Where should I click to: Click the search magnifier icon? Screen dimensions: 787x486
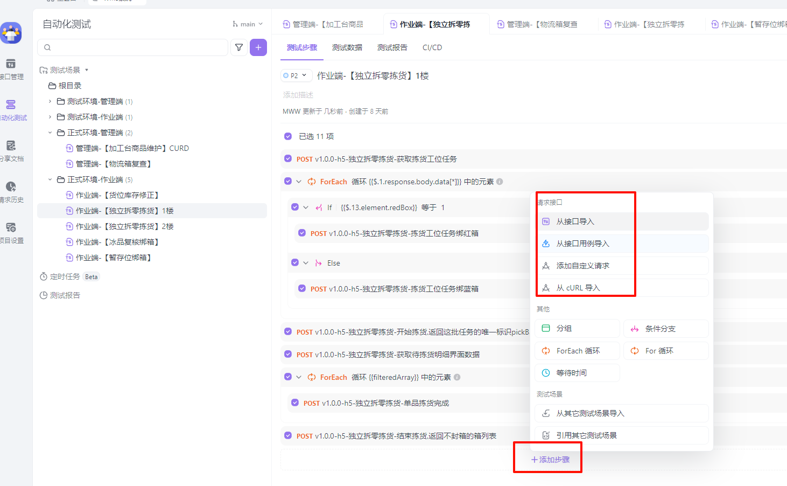pyautogui.click(x=47, y=47)
